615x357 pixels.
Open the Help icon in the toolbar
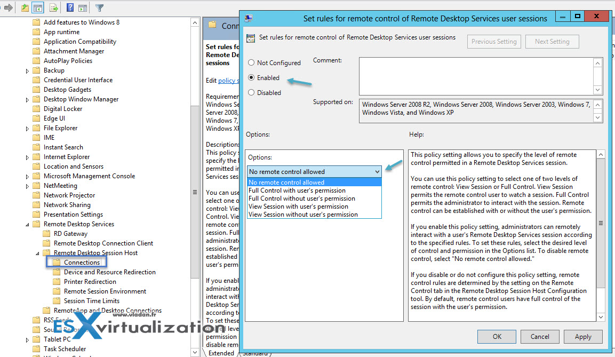click(x=70, y=7)
